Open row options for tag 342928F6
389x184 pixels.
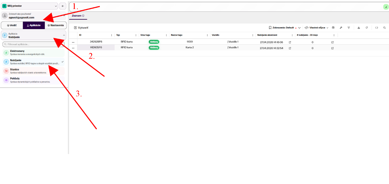73,42
